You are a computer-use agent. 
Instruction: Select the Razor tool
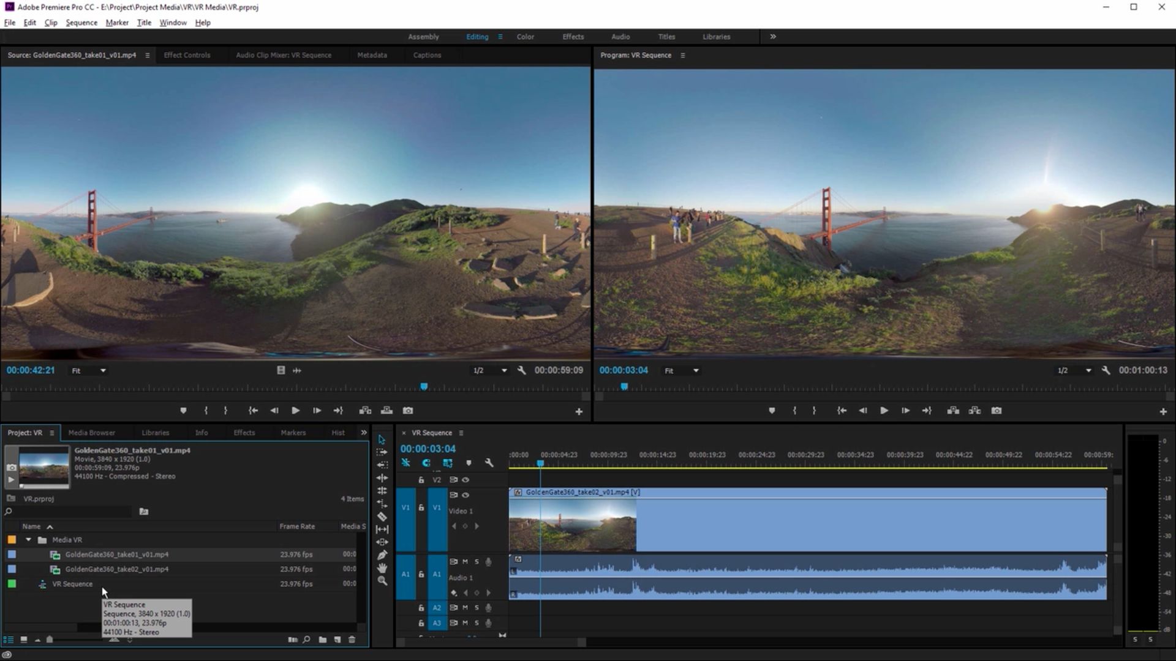pos(382,517)
